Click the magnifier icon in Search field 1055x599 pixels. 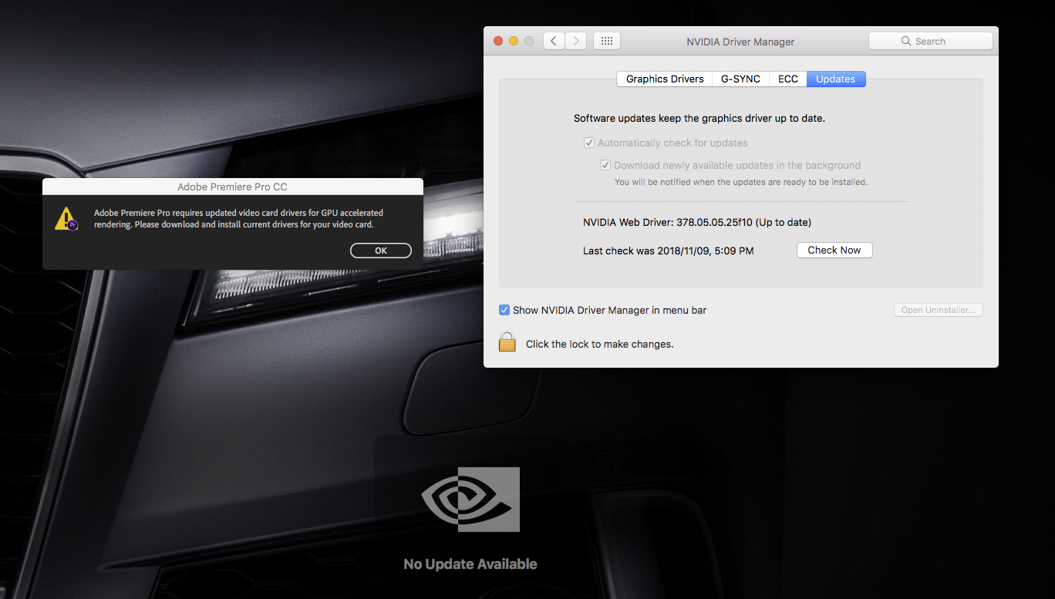906,42
